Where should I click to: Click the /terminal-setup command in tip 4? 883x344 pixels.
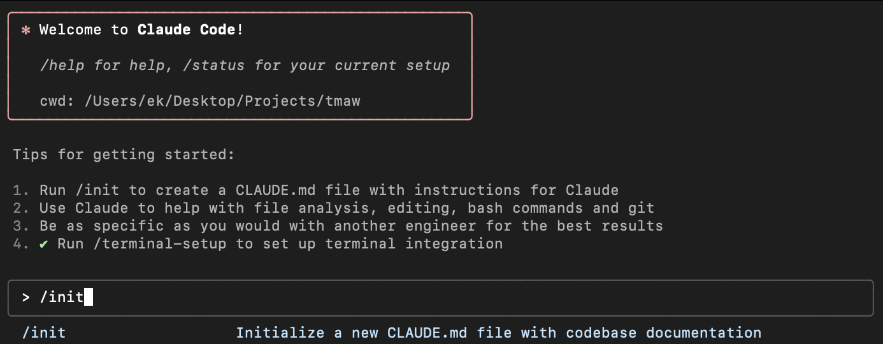[160, 244]
